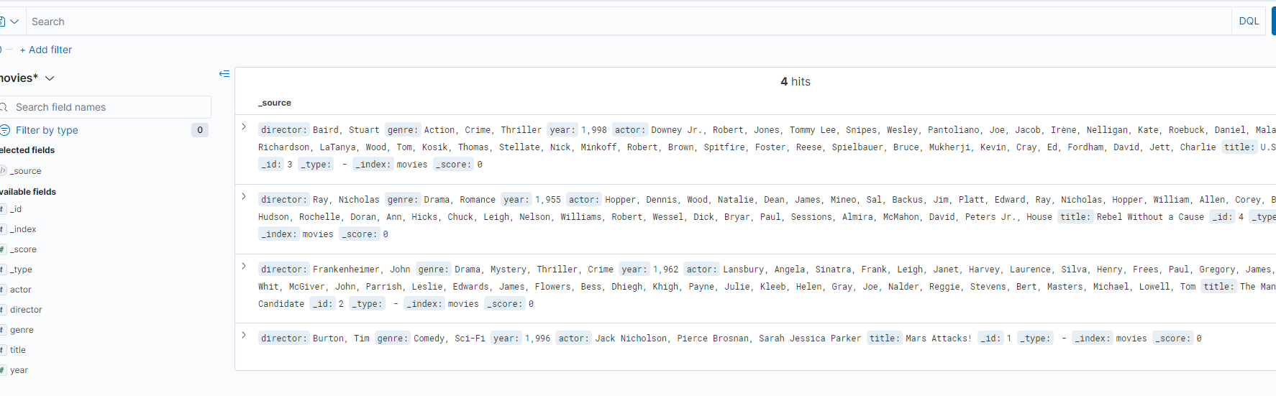Add a new filter
1276x396 pixels.
coord(46,50)
